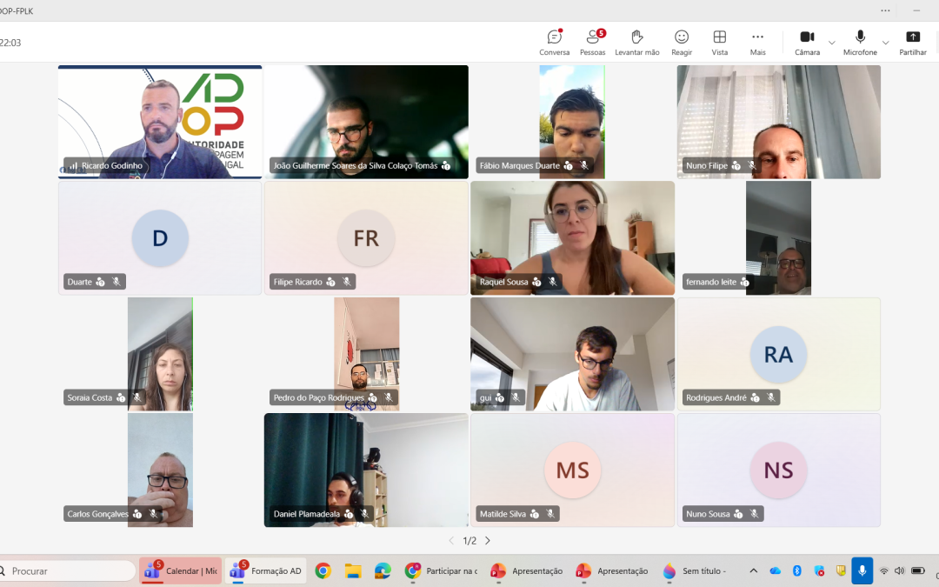The width and height of the screenshot is (939, 587).
Task: Click the MS avatar of Matilde Silva
Action: tap(572, 470)
